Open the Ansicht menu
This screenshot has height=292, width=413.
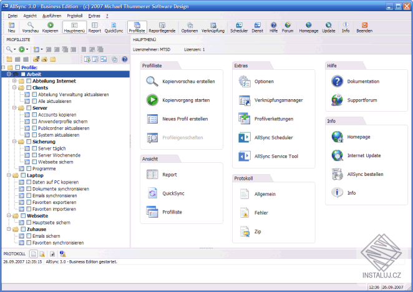point(30,16)
